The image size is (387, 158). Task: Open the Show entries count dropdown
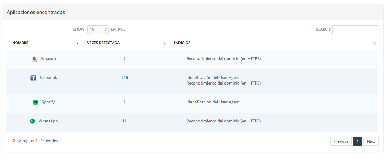[x=98, y=29]
